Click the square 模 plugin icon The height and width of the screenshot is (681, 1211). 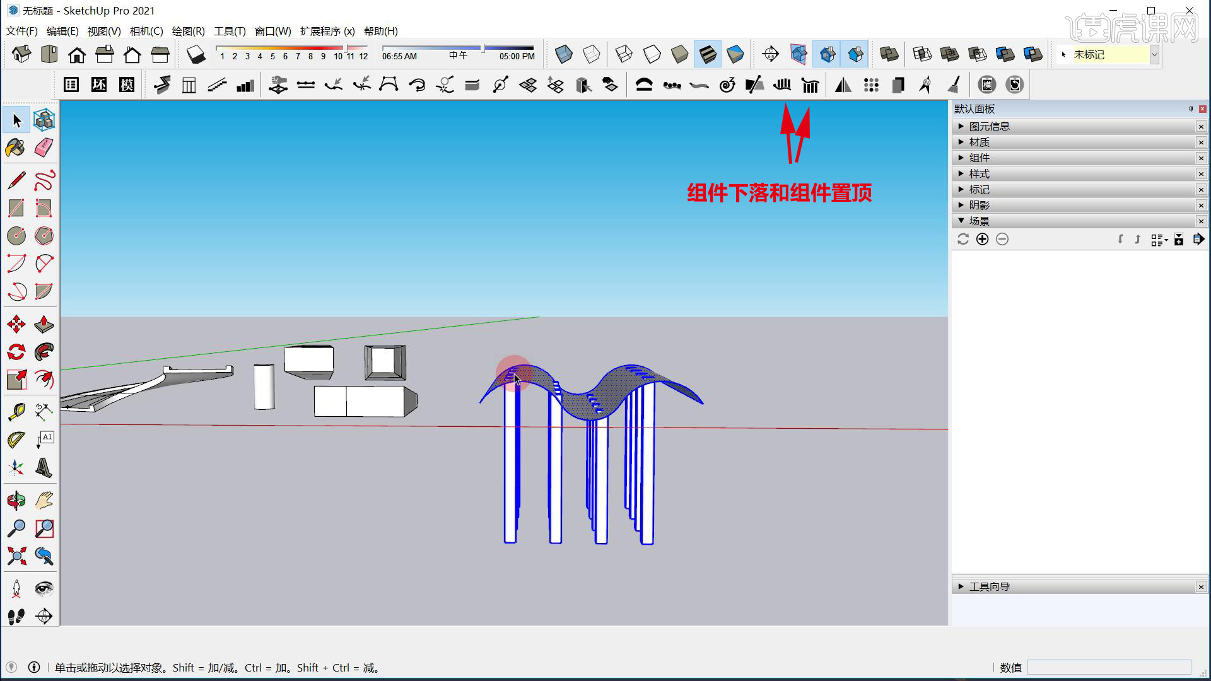127,85
